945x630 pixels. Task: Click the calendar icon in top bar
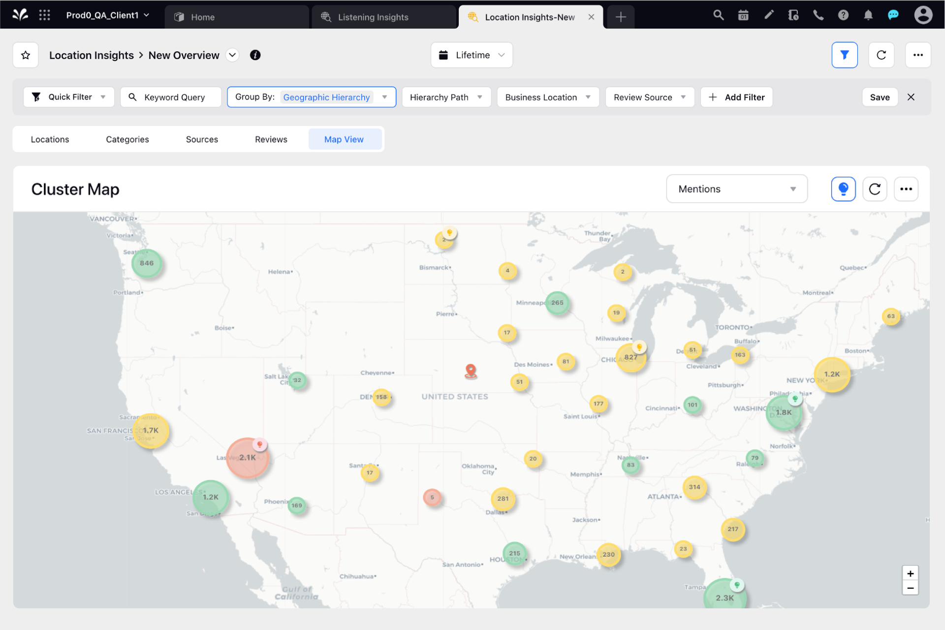click(743, 16)
